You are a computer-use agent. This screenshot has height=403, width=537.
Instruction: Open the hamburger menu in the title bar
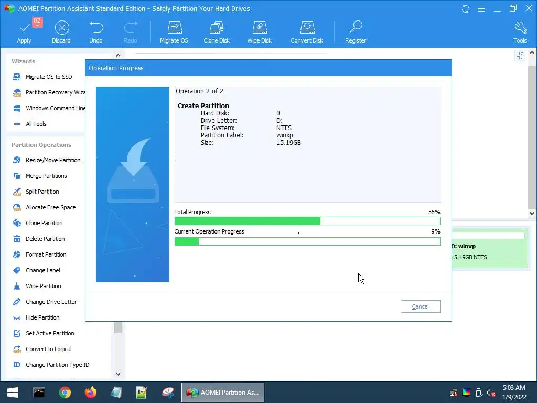point(481,9)
